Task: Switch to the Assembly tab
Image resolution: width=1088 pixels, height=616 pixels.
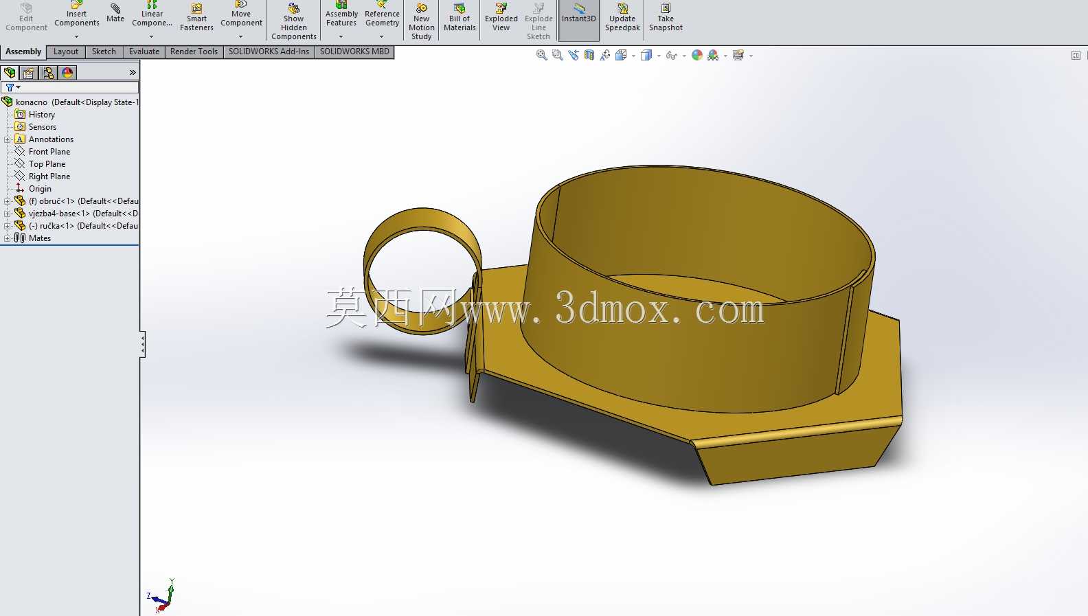Action: coord(23,52)
